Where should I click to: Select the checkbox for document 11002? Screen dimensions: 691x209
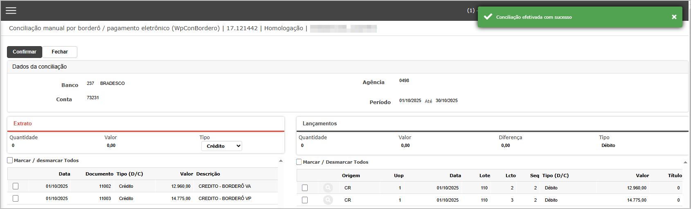16,186
